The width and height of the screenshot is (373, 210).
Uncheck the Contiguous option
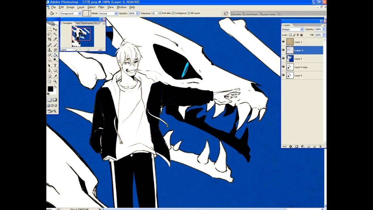(173, 13)
